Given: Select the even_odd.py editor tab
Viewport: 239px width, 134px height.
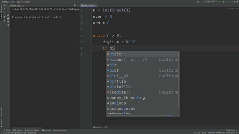Looking at the screenshot, I should coord(88,5).
